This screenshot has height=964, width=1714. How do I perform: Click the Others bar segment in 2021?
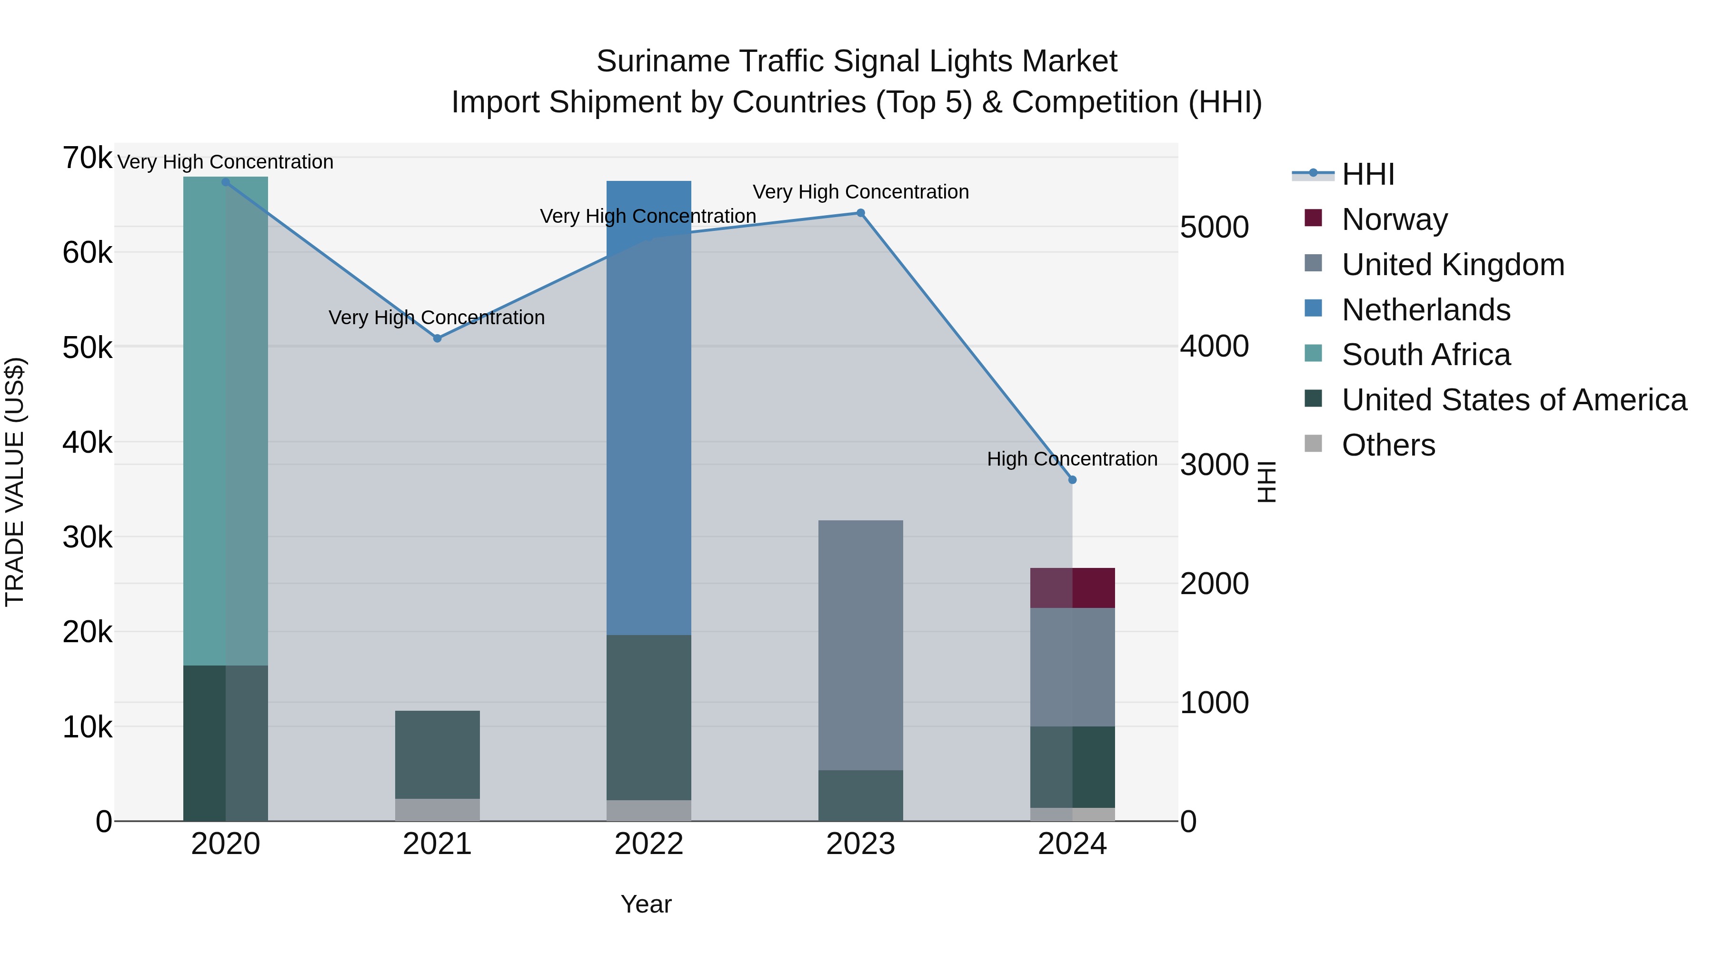pyautogui.click(x=437, y=810)
